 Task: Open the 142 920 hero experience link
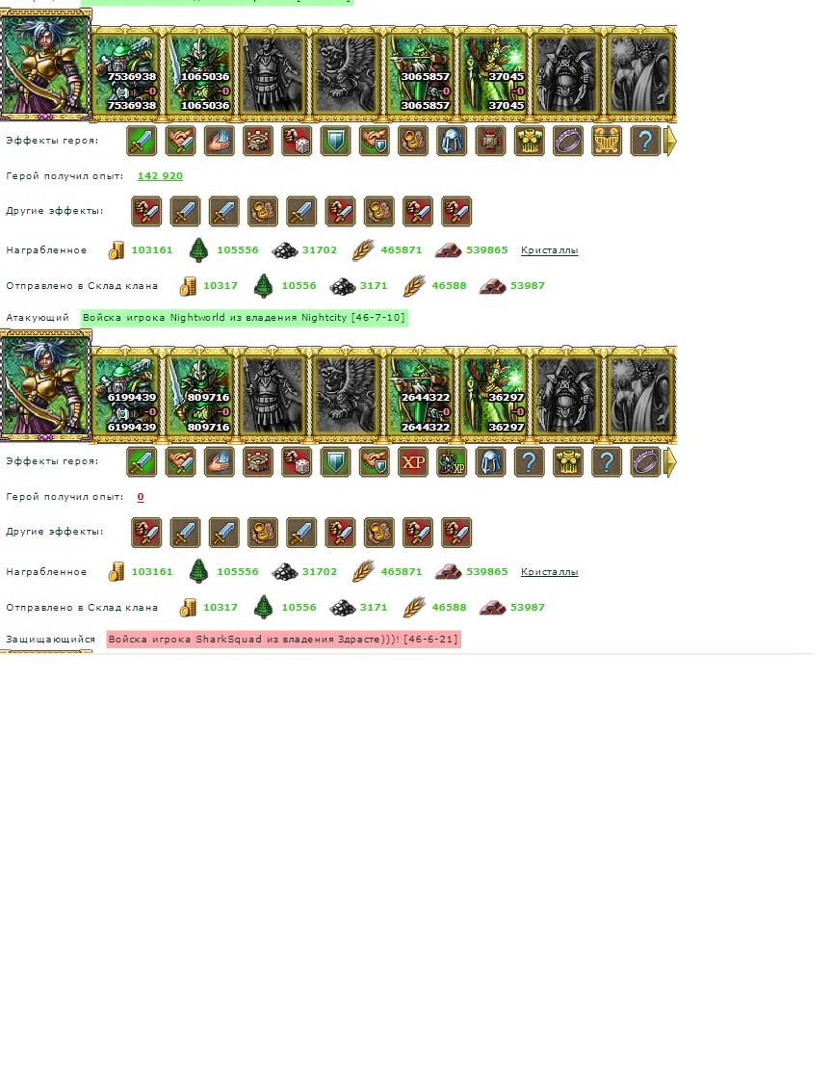pos(160,176)
